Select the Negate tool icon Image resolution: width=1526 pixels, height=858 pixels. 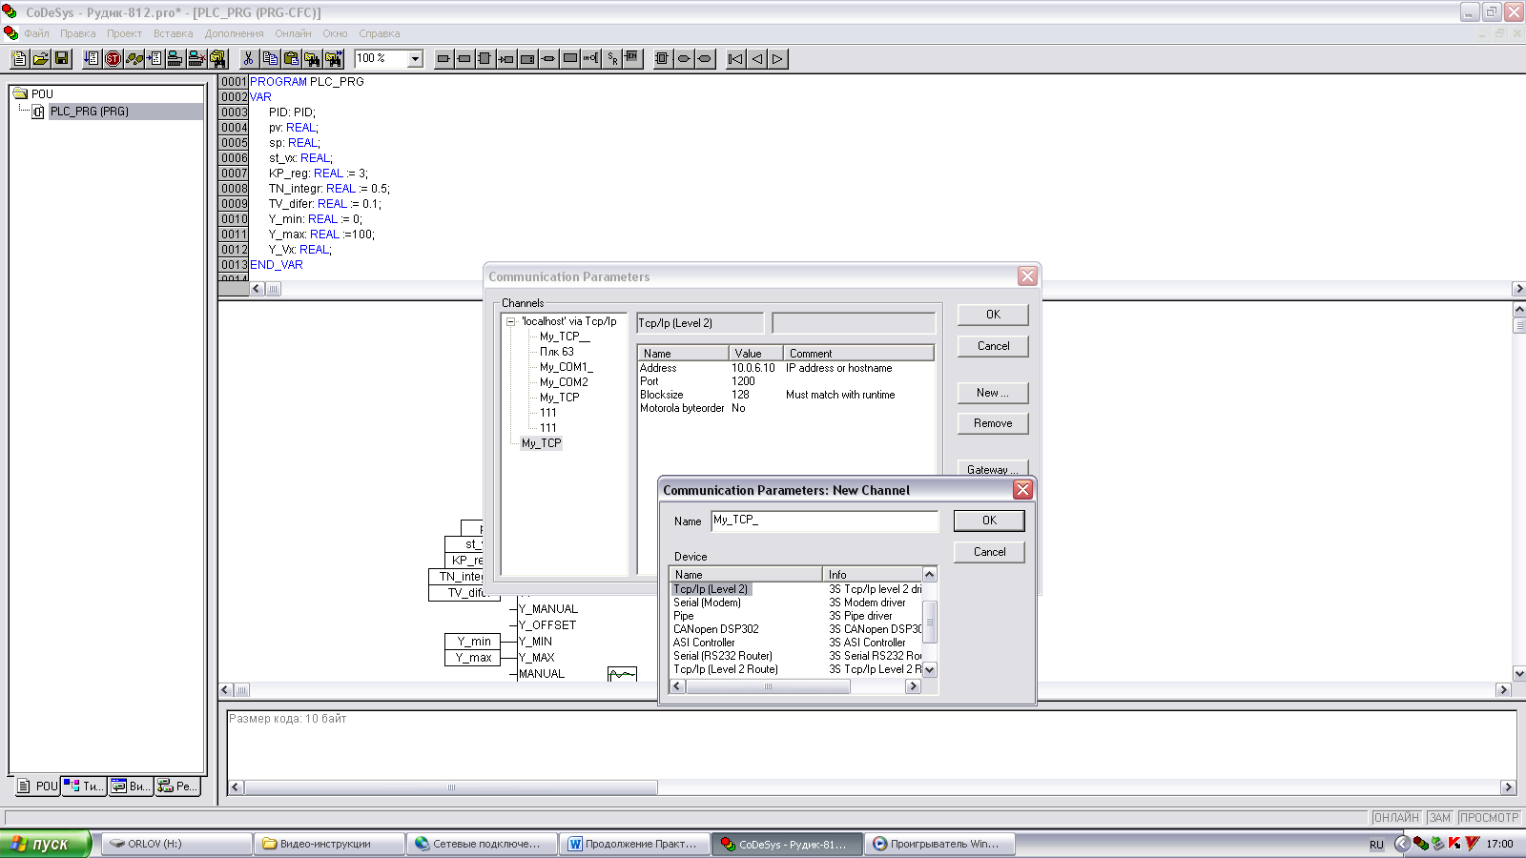(x=590, y=58)
